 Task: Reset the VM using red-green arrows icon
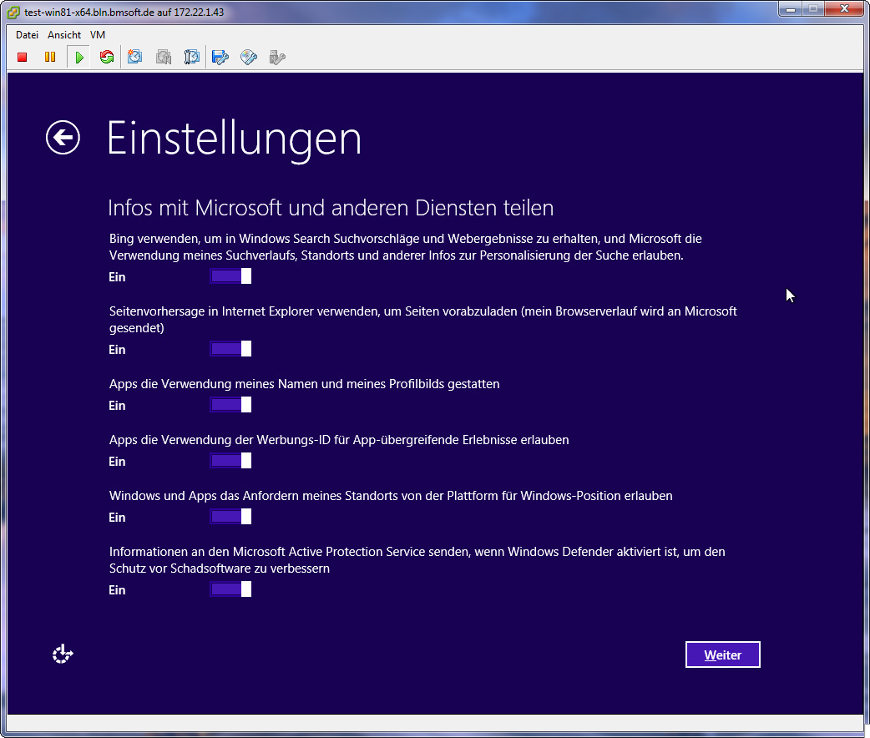[107, 57]
